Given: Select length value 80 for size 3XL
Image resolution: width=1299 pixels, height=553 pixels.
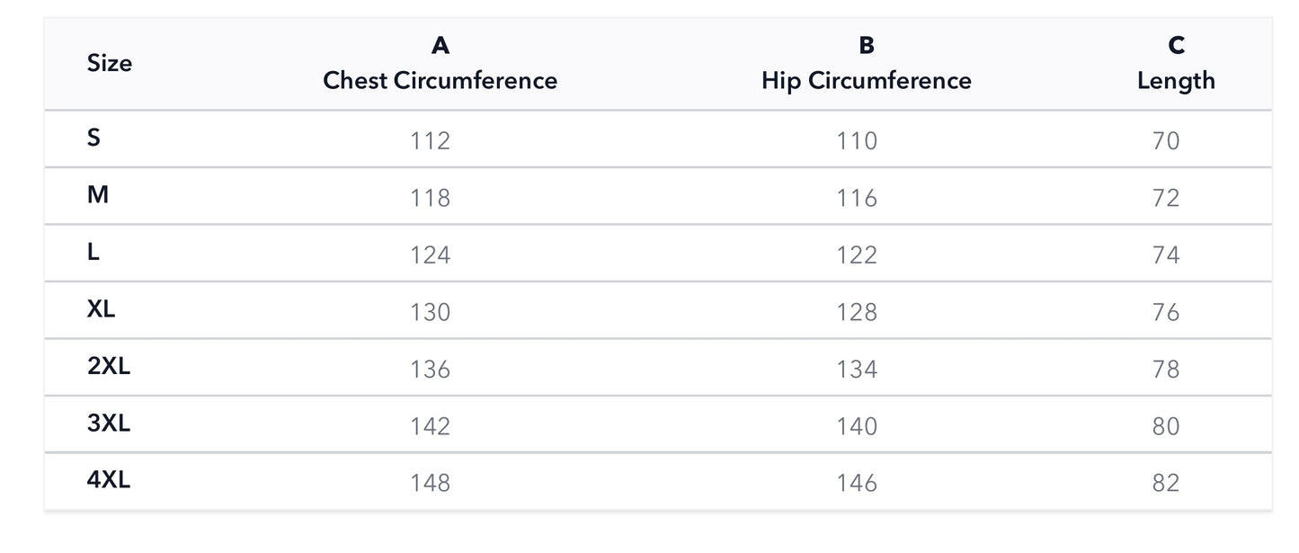Looking at the screenshot, I should (x=1165, y=426).
